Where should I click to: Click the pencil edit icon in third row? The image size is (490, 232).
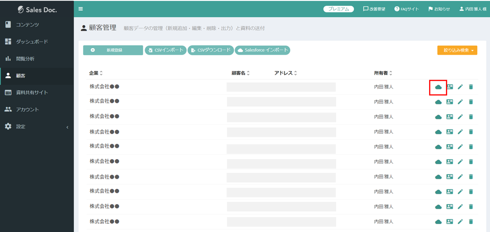tap(460, 117)
